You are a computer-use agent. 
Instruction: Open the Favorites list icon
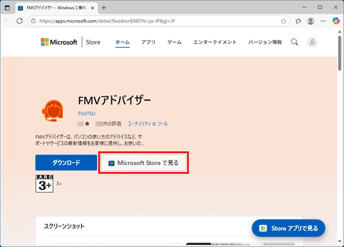click(298, 21)
